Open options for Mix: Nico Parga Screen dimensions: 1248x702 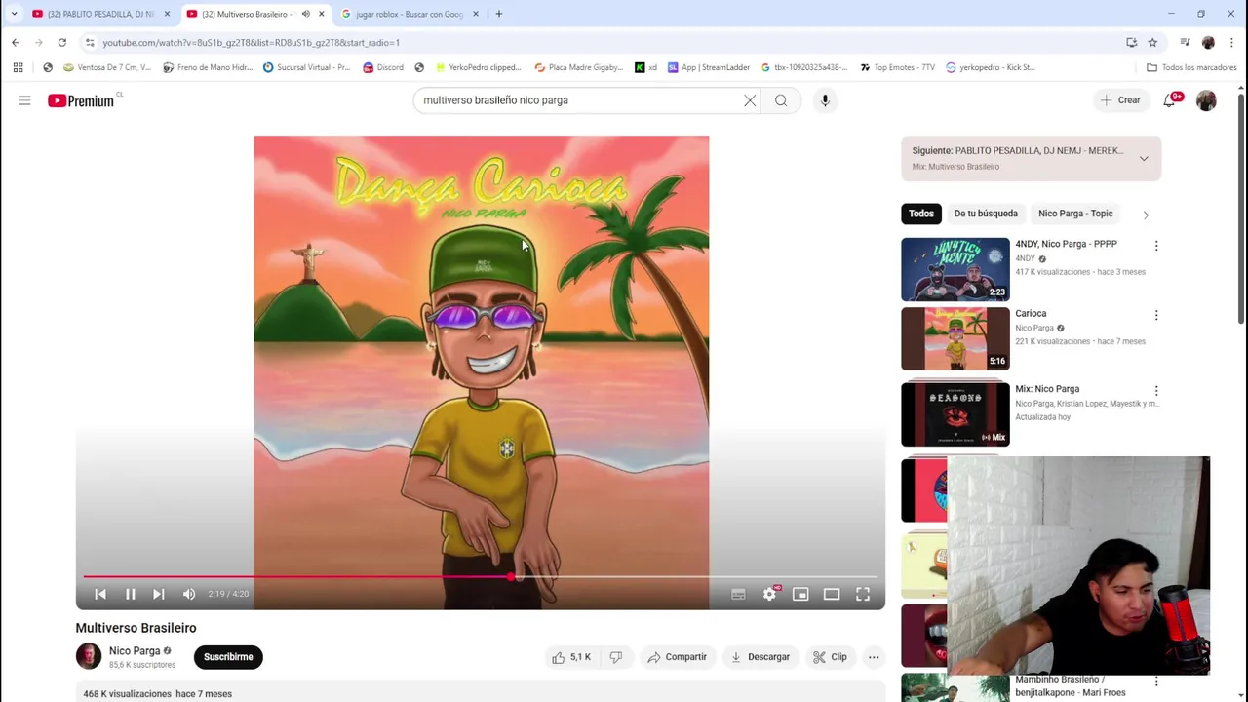pyautogui.click(x=1156, y=390)
